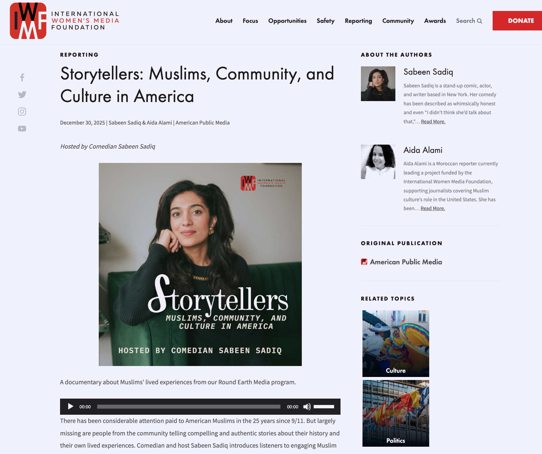Open the Awards menu item
The width and height of the screenshot is (542, 454).
435,21
